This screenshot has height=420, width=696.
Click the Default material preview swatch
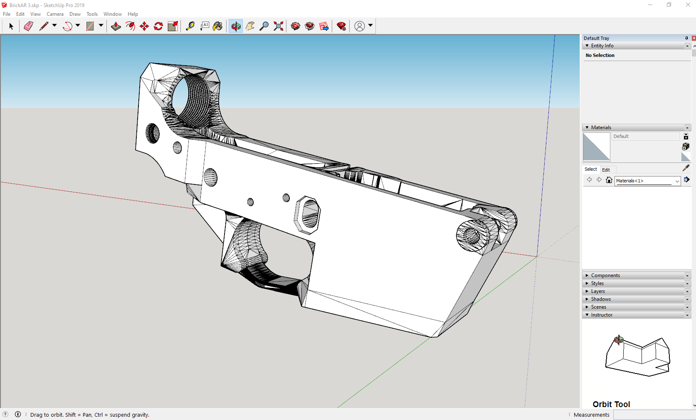(596, 147)
